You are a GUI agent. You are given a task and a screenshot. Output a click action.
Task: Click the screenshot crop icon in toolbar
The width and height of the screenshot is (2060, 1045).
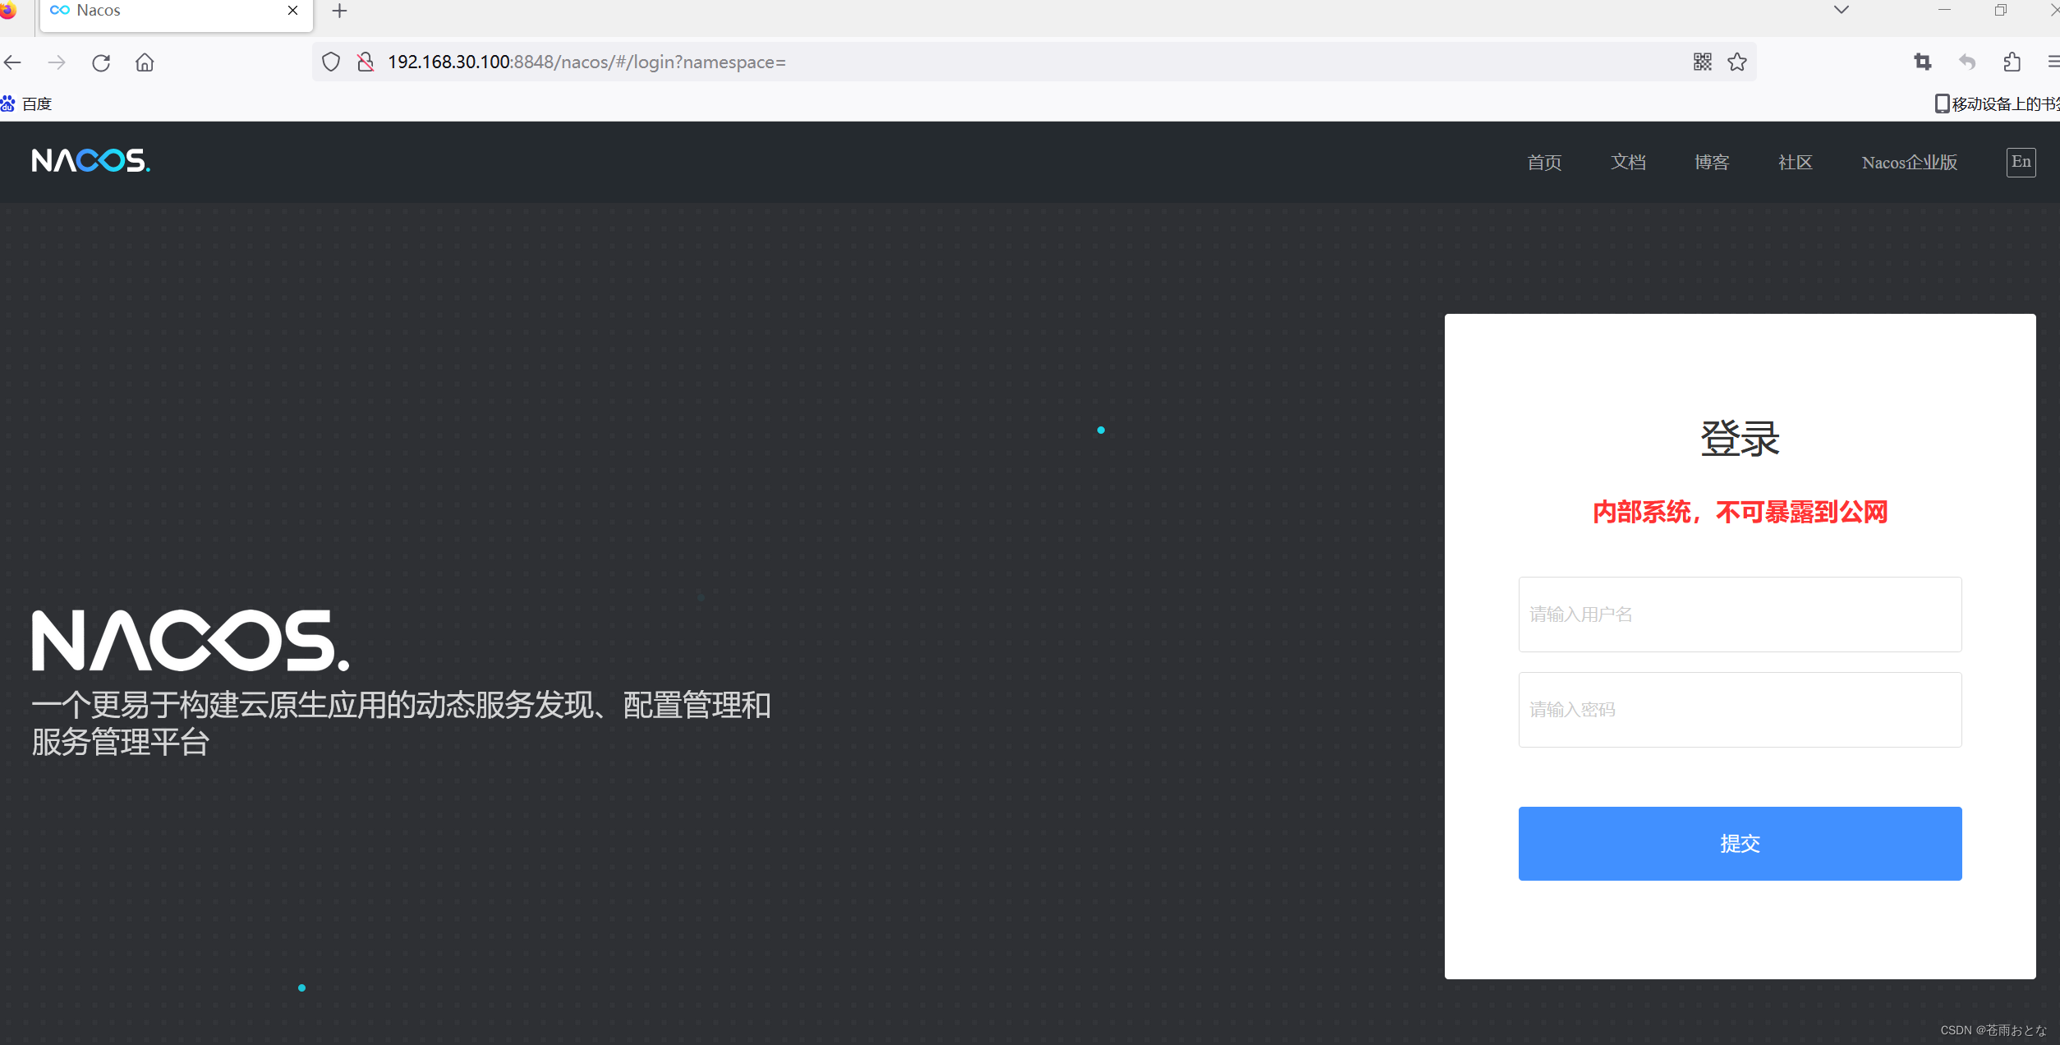tap(1923, 62)
